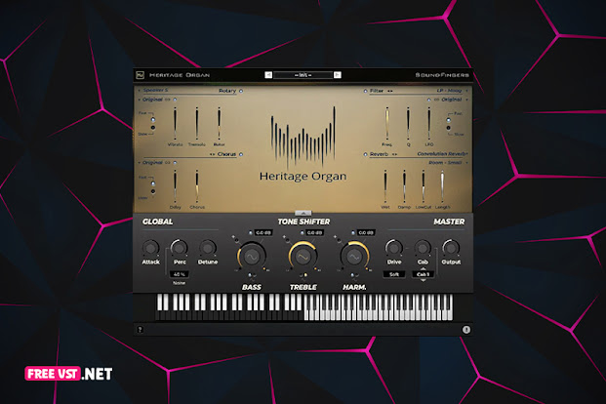
Task: Click the Bass tone shifter knob
Action: (251, 257)
